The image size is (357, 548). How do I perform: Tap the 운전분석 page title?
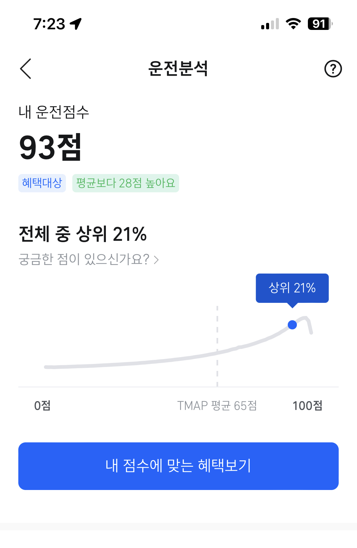point(178,68)
